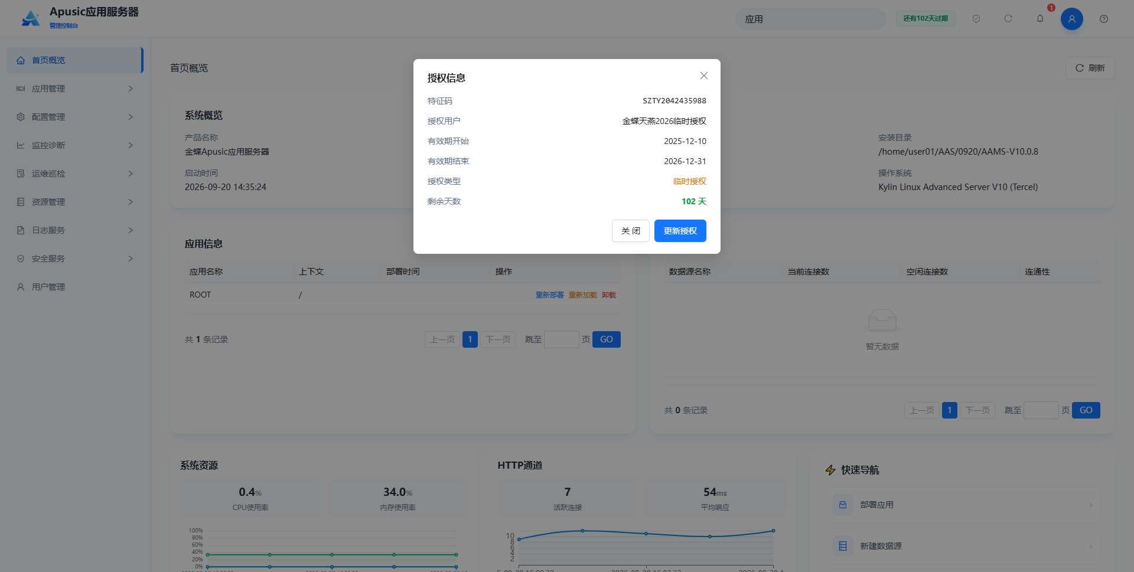The width and height of the screenshot is (1134, 572).
Task: Expand the 运维巡检 chevron
Action: pyautogui.click(x=131, y=174)
